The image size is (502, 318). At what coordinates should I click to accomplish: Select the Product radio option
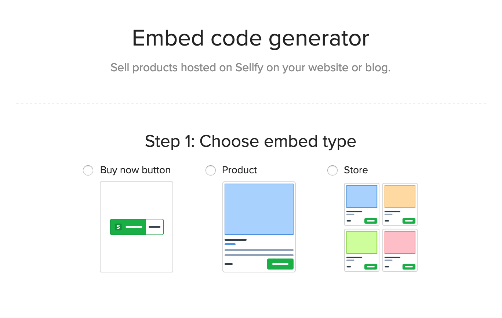(x=211, y=170)
